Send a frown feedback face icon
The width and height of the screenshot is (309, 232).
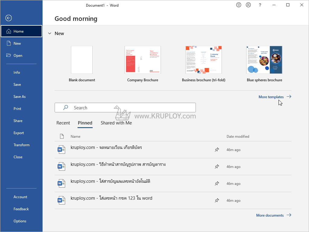tap(248, 5)
